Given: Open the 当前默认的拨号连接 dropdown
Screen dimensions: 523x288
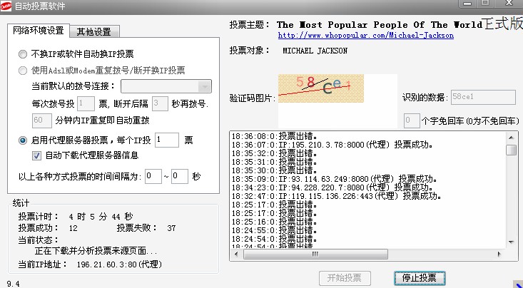Looking at the screenshot, I should 205,86.
